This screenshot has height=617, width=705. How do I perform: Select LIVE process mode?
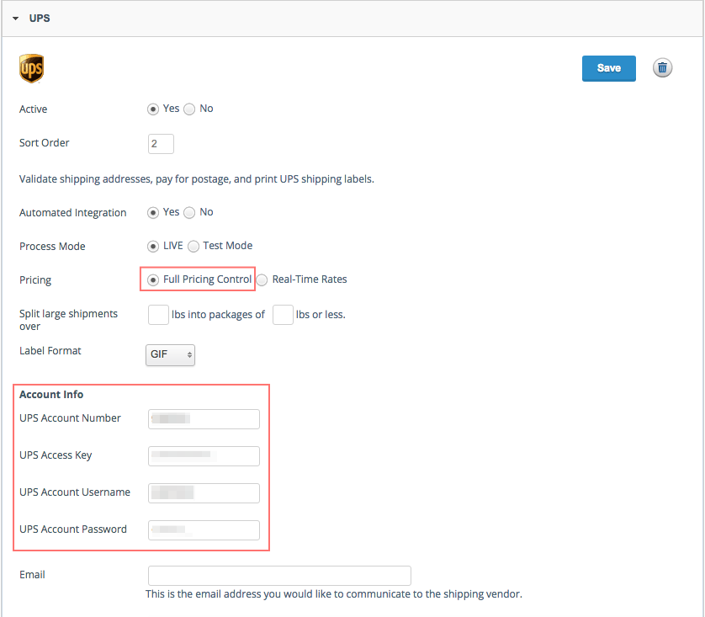coord(153,247)
